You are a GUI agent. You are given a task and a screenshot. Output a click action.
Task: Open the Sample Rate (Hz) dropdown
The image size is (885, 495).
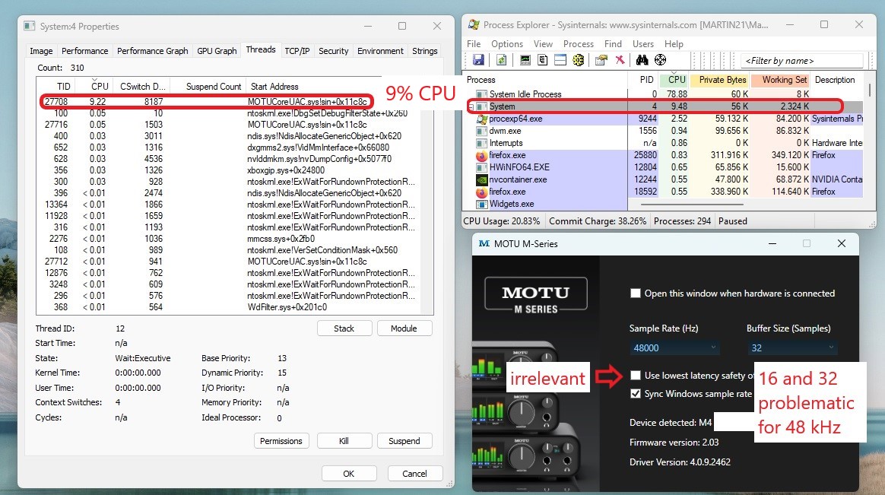coord(674,347)
